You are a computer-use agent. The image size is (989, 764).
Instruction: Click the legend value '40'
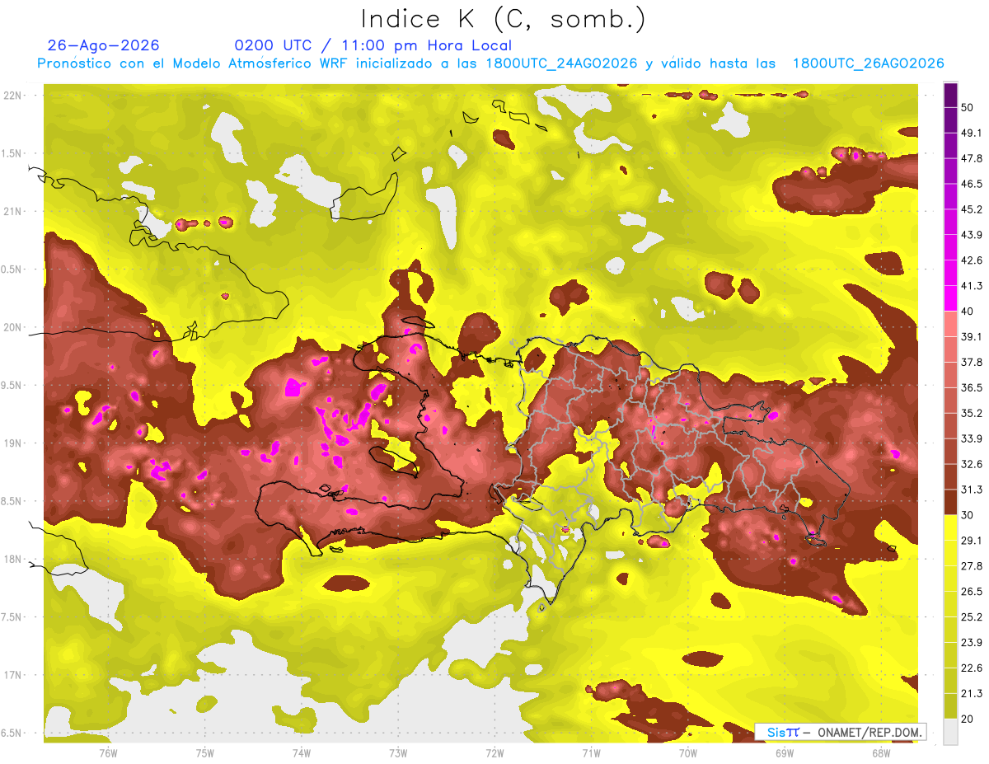tap(968, 311)
